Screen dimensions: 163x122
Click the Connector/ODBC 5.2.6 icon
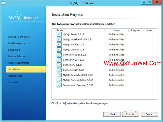point(59,55)
